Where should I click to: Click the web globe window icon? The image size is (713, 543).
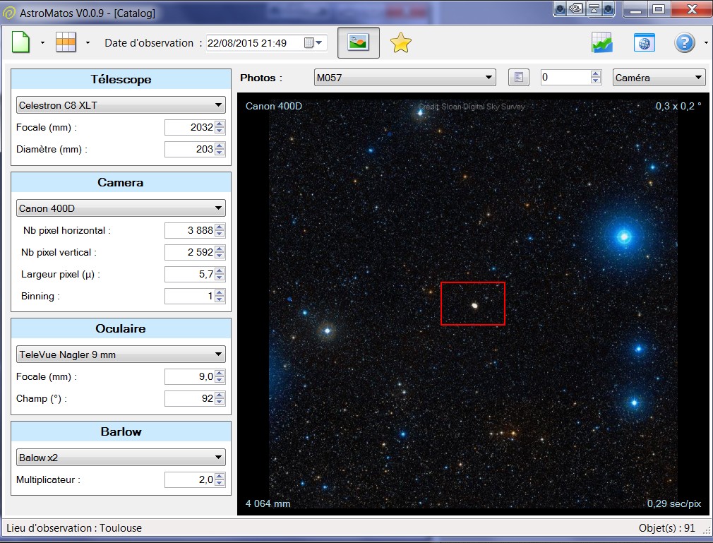[x=645, y=43]
